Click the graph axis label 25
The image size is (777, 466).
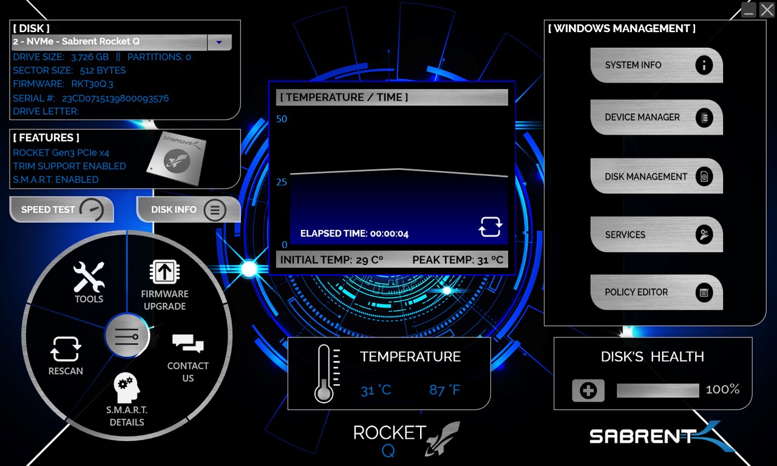[282, 182]
